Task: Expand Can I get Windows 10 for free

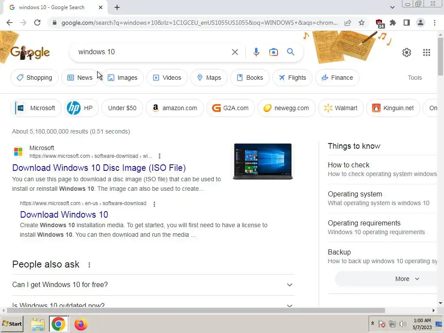Action: pos(153,284)
